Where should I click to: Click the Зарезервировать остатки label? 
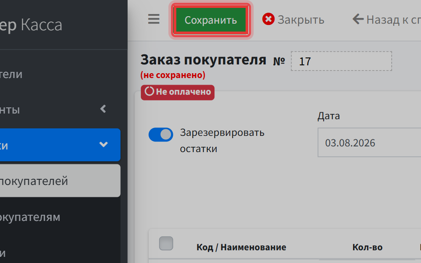(222, 140)
